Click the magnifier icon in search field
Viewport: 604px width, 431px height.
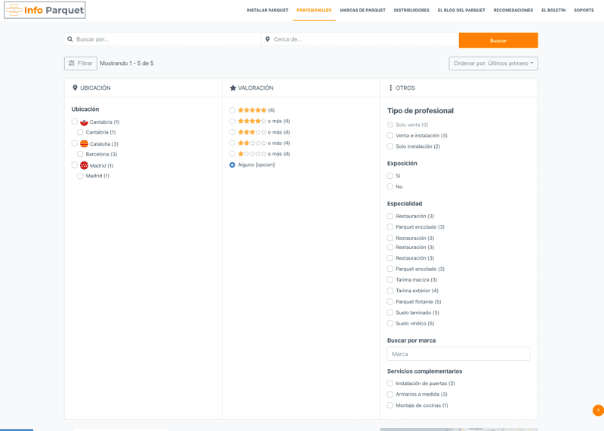click(x=70, y=39)
